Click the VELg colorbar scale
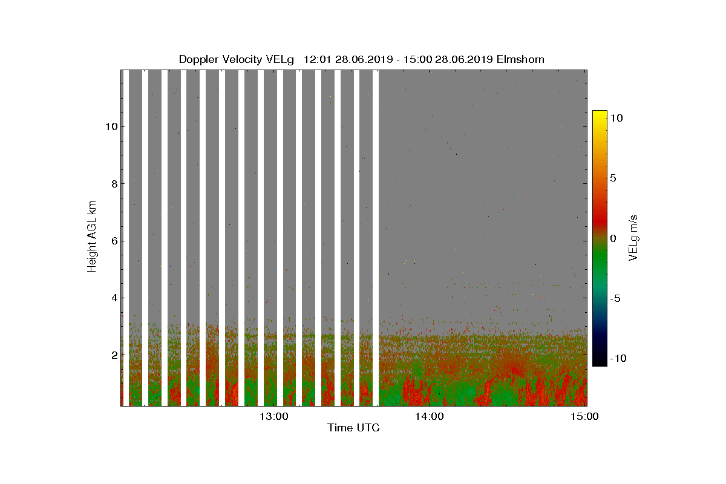Viewport: 726px width, 484px height. pyautogui.click(x=600, y=238)
